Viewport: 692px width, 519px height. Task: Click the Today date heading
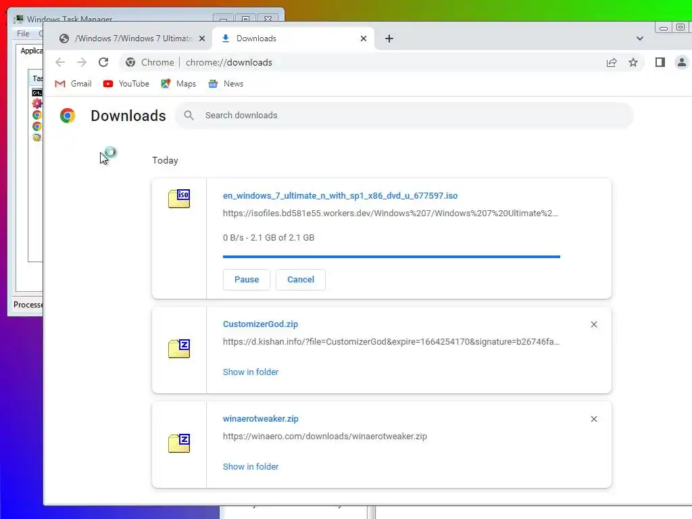(x=165, y=160)
